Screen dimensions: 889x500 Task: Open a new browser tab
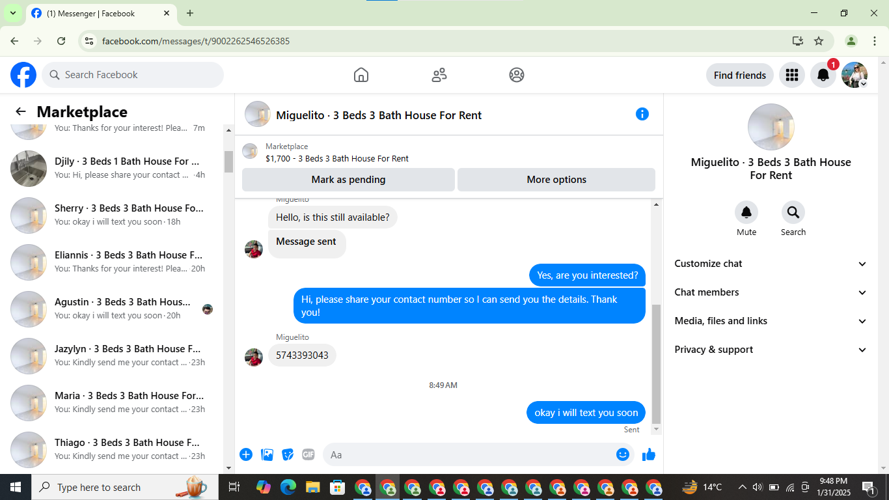[190, 13]
